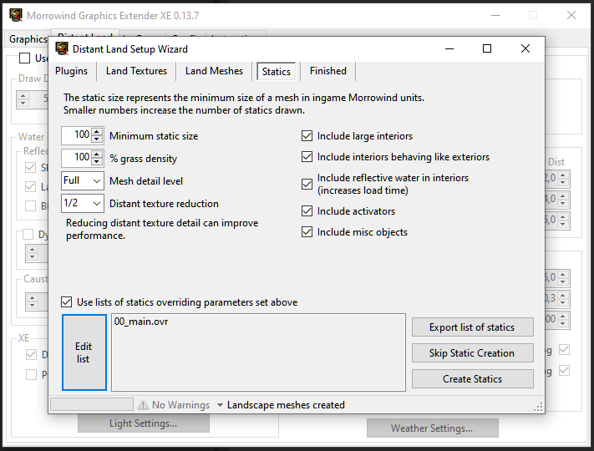Expand the Mesh detail level dropdown
594x451 pixels.
click(97, 181)
